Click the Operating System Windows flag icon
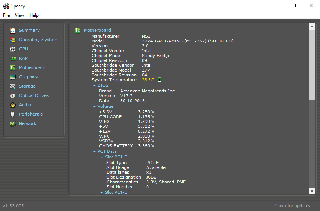 coord(13,40)
